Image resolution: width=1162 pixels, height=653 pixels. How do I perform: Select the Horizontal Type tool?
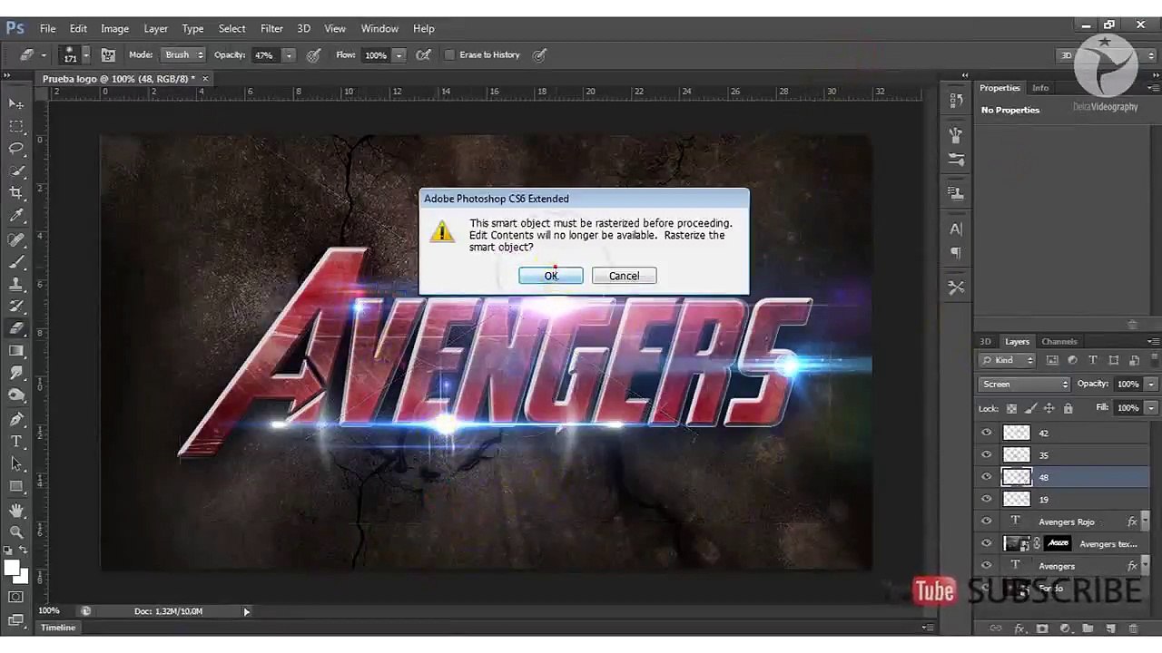16,442
